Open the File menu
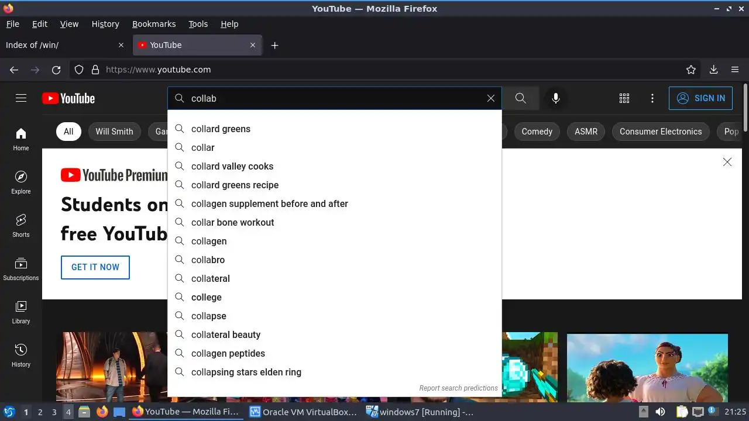Image resolution: width=749 pixels, height=421 pixels. [x=12, y=24]
